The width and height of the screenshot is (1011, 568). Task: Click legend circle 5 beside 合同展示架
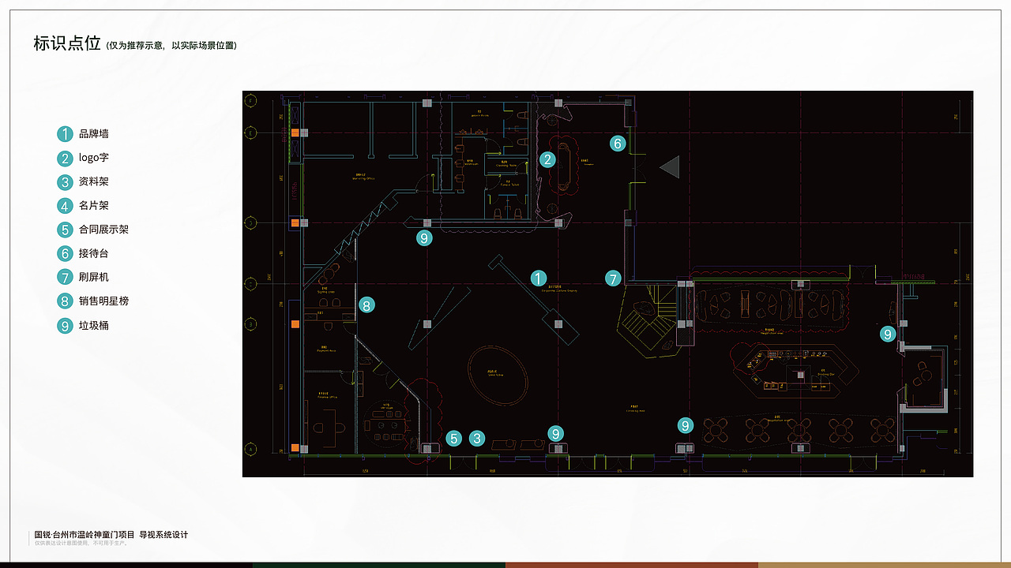65,230
